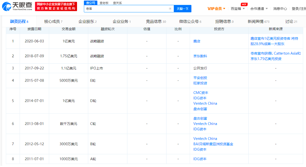Click date cell 2017-09-22
306x167 pixels.
pos(34,68)
